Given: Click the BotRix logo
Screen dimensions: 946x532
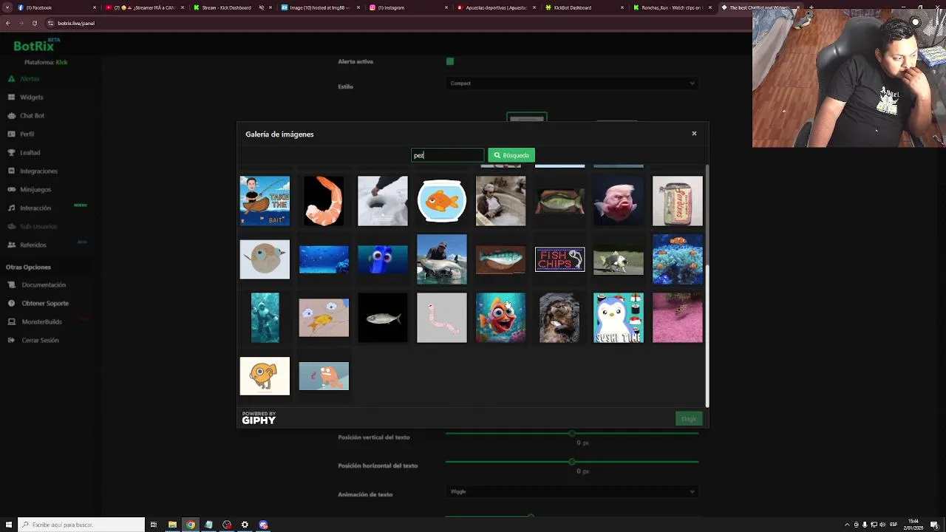Looking at the screenshot, I should coord(35,45).
